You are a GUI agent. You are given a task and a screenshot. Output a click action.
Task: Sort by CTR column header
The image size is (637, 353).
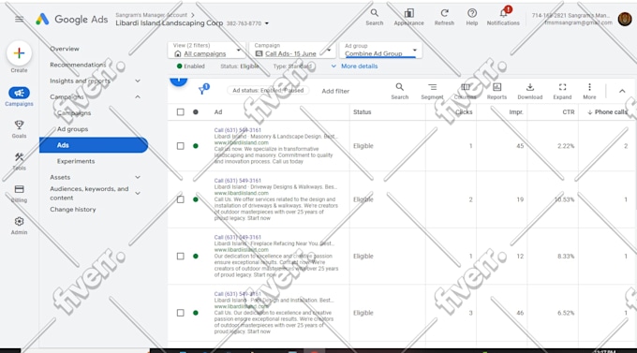569,112
